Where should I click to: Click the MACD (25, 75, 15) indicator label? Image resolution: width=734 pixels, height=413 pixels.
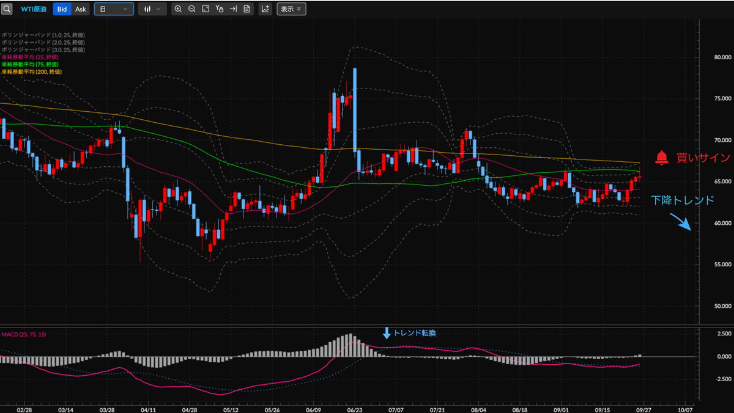[x=24, y=334]
